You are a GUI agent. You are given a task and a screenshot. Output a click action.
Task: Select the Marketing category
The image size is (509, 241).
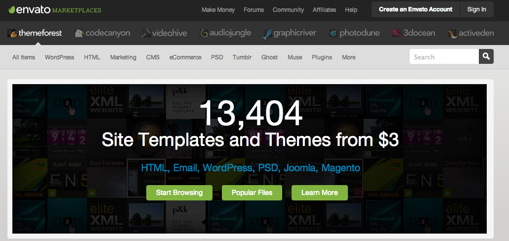pos(123,57)
